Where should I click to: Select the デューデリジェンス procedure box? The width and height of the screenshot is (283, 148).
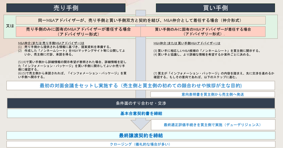point(213,125)
